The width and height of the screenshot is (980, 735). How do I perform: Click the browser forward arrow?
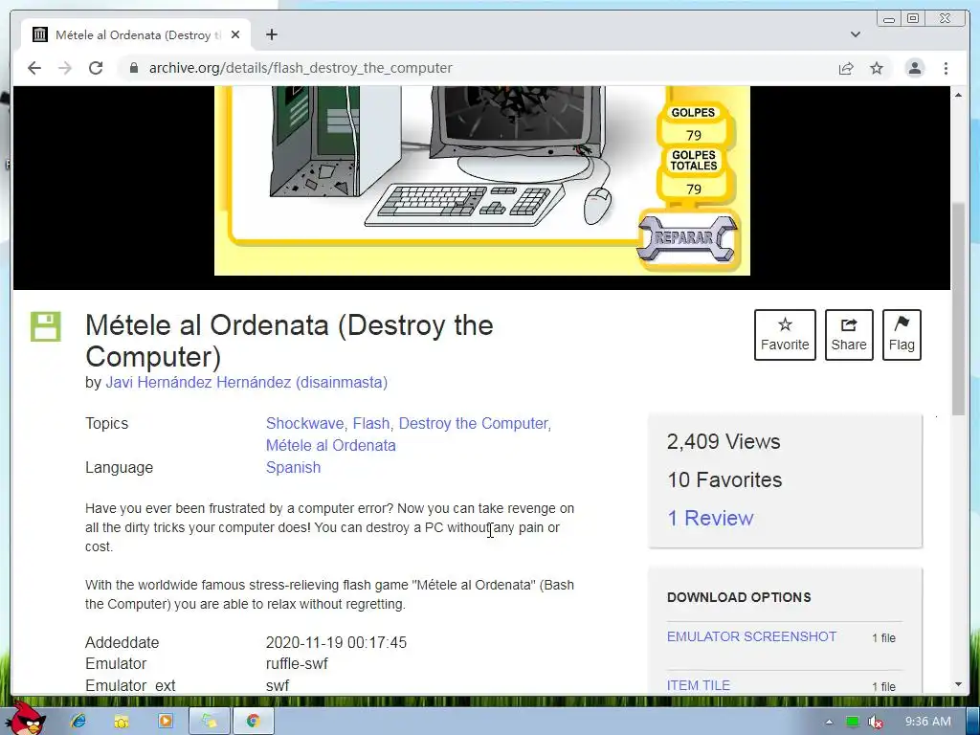(x=65, y=68)
